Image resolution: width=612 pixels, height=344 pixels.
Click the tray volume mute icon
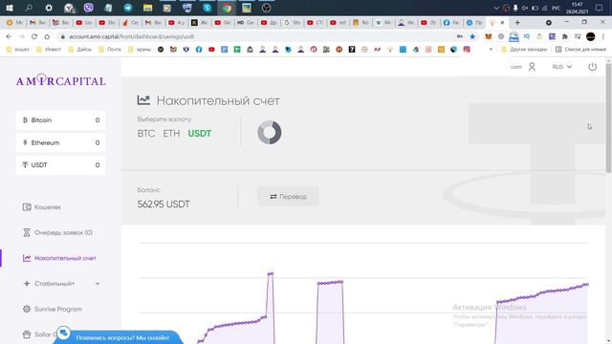[525, 8]
